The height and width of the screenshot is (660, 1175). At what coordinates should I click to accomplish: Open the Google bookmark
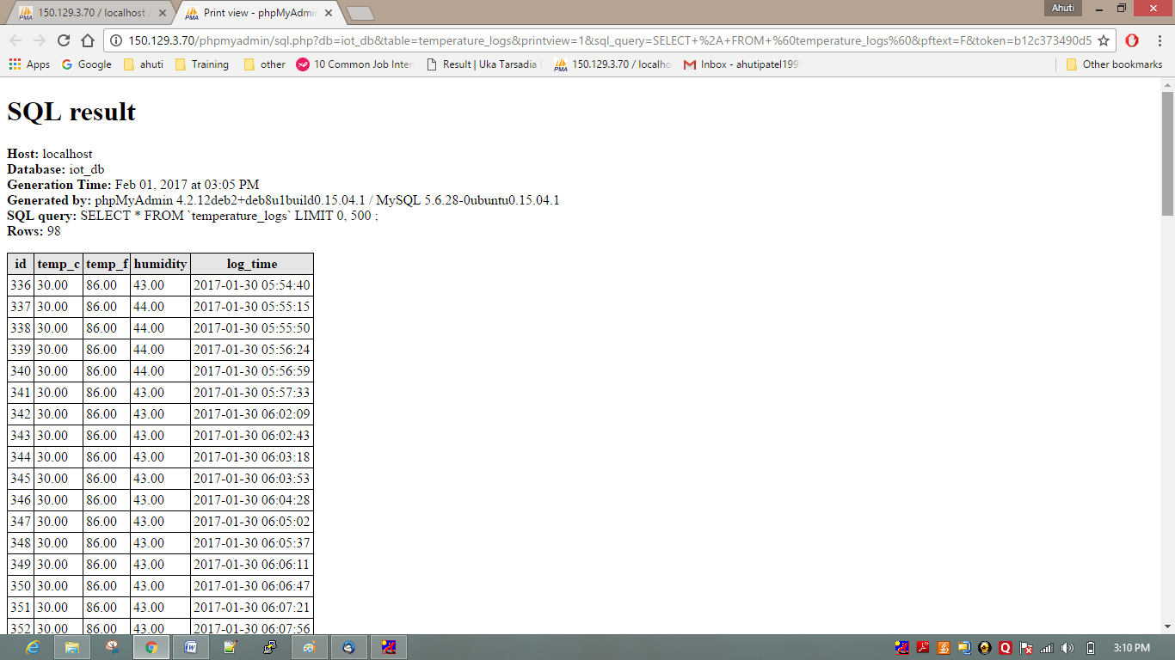86,64
